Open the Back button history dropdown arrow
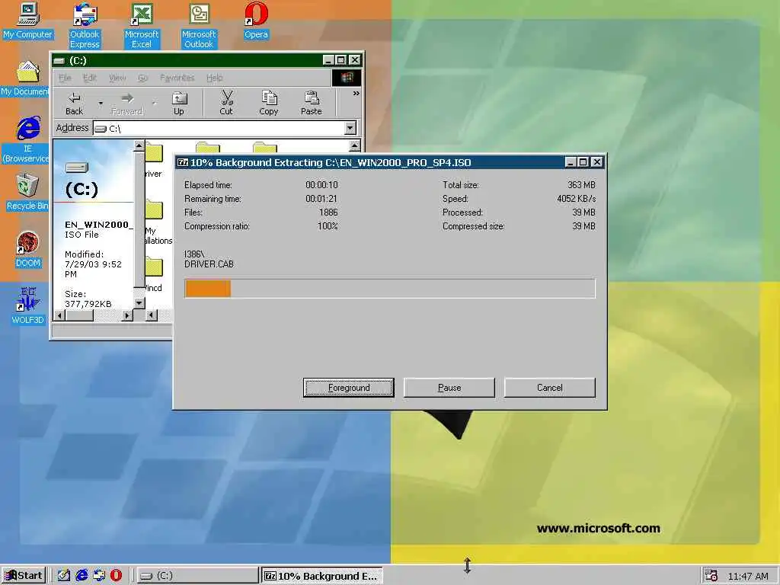The image size is (780, 585). coord(101,104)
